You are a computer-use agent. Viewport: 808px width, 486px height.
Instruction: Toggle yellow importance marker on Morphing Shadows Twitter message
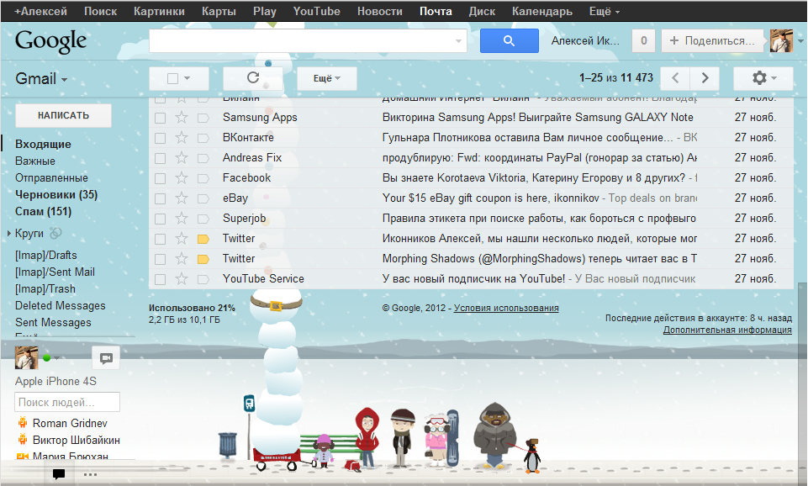coord(203,259)
